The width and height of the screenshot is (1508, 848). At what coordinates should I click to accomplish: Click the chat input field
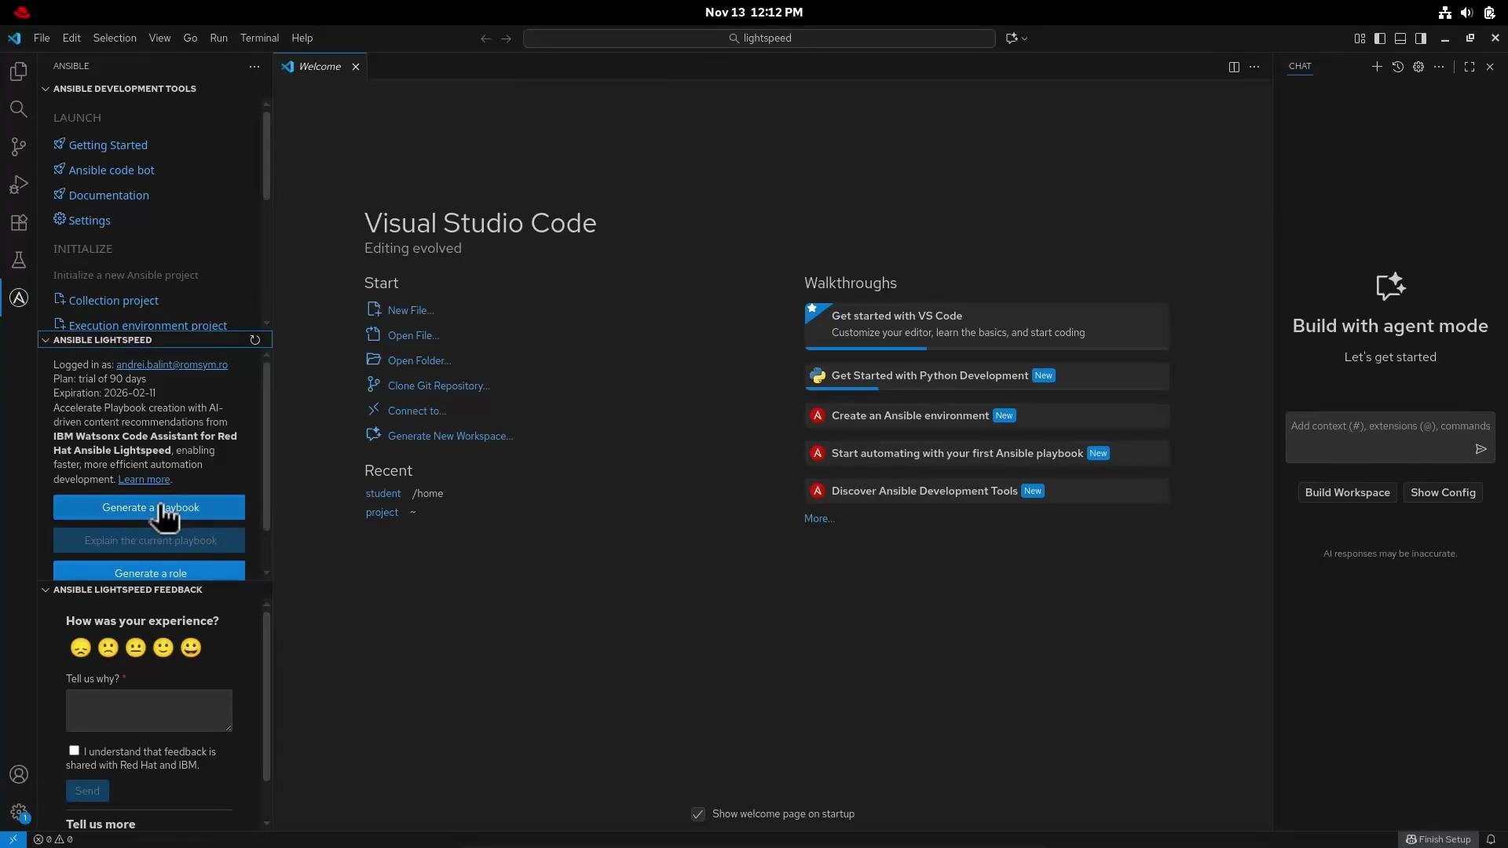coord(1390,437)
